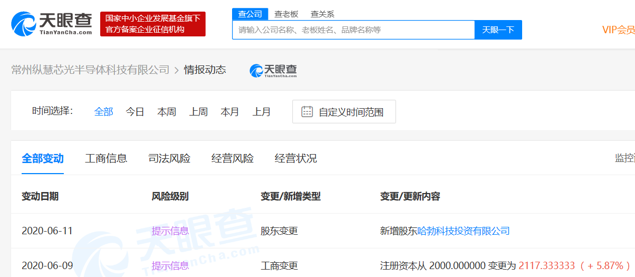Image resolution: width=635 pixels, height=277 pixels.
Task: Click the calendar icon for custom time range
Action: pyautogui.click(x=307, y=112)
